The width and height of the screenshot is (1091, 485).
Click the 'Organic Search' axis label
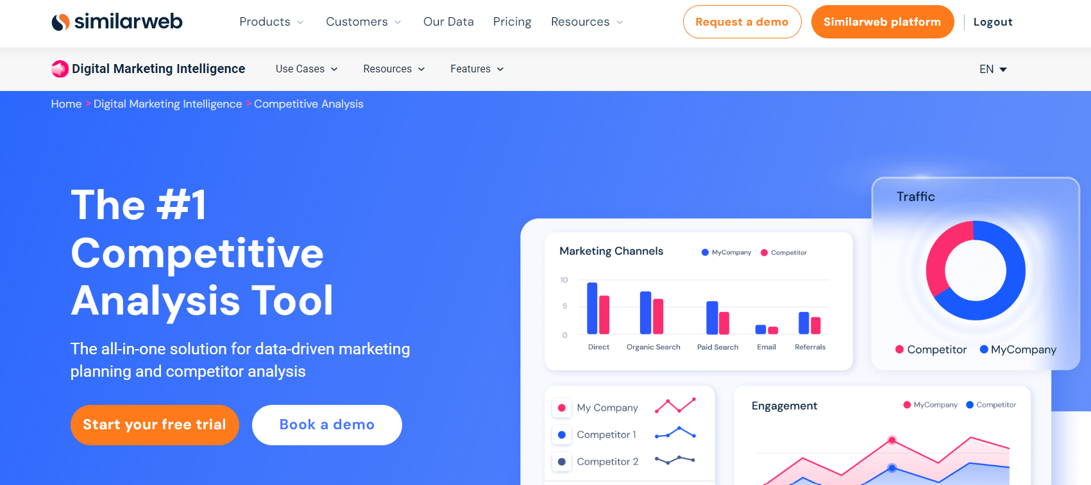click(x=653, y=347)
